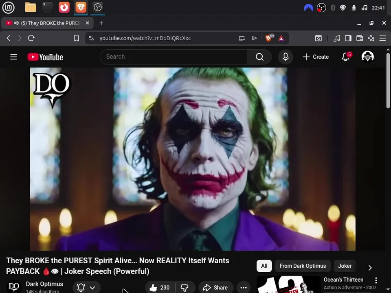Open options menu for Ocean's Thirteen
Screen dimensions: 391x293
click(376, 280)
